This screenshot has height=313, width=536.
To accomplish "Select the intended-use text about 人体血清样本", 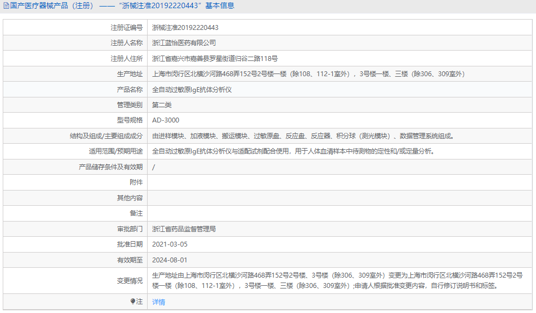I will click(x=294, y=151).
